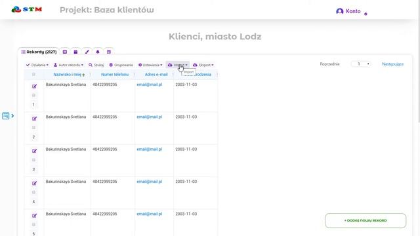Open the email@mail.pl link in record 1
The height and width of the screenshot is (236, 420).
(150, 85)
